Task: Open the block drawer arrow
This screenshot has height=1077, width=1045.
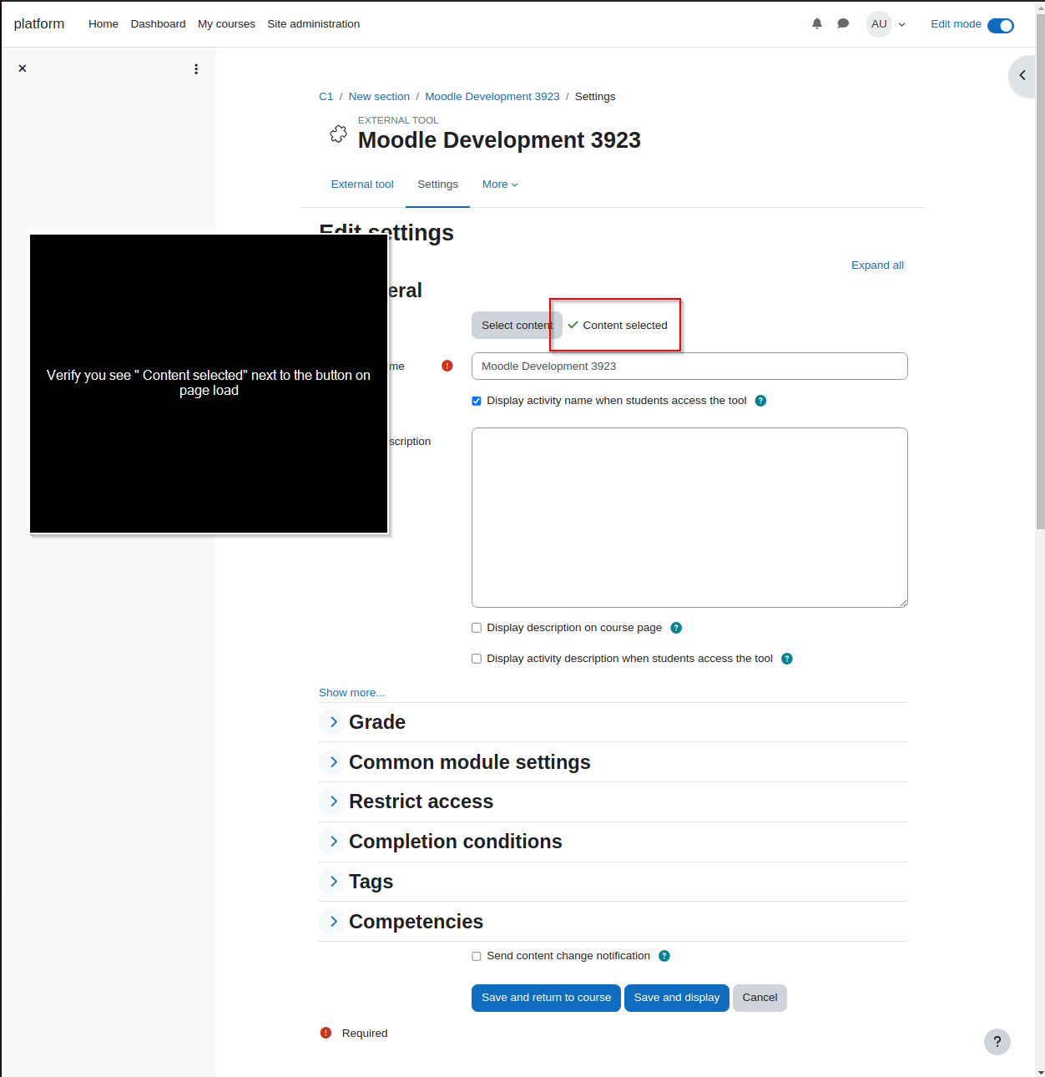Action: click(1022, 75)
